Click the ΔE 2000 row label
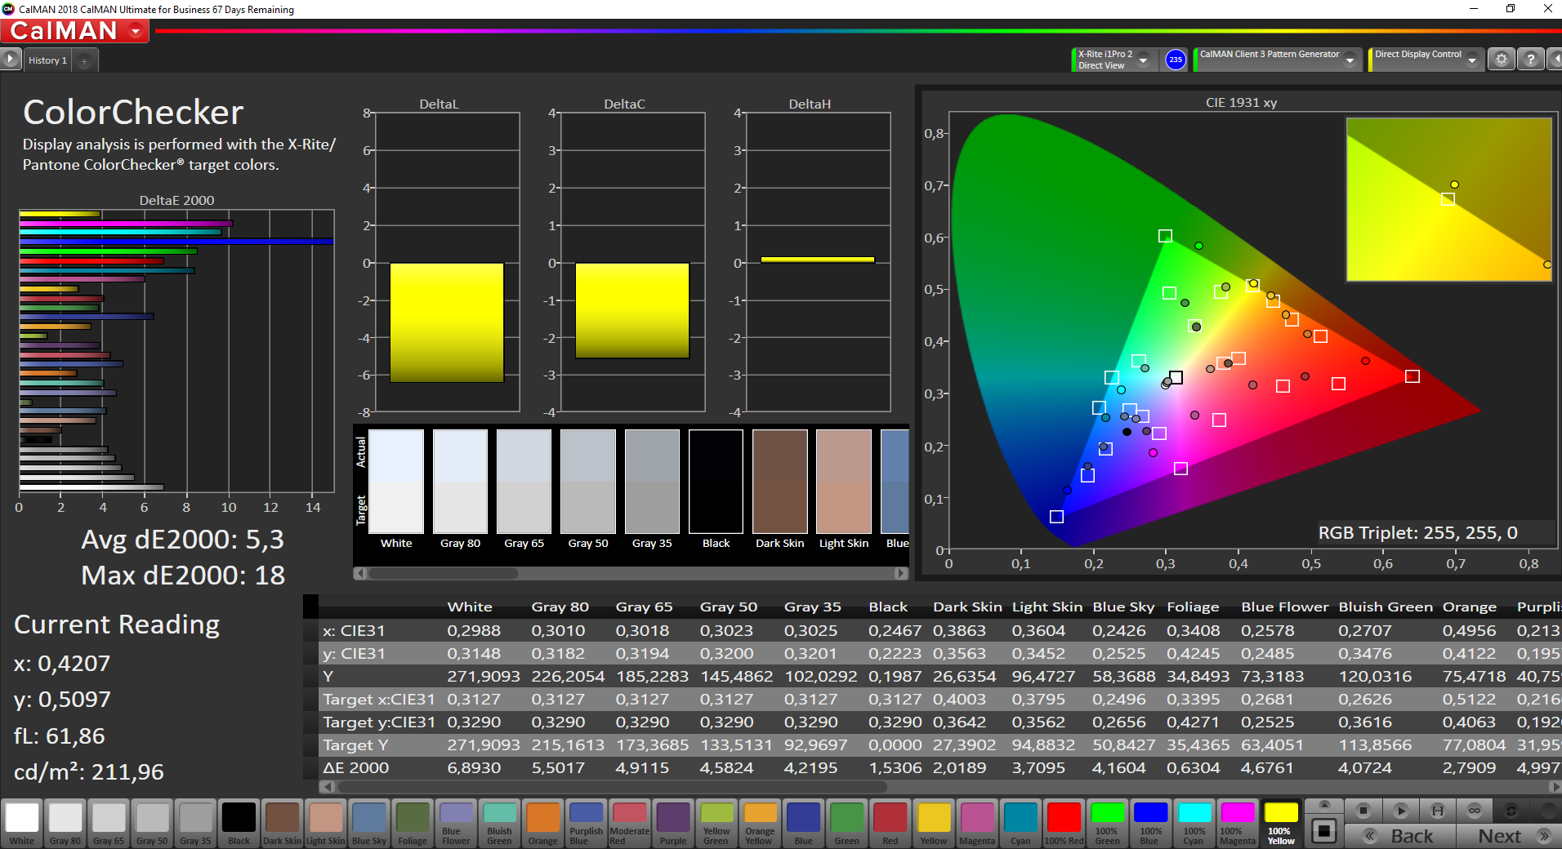This screenshot has width=1562, height=849. pyautogui.click(x=356, y=768)
